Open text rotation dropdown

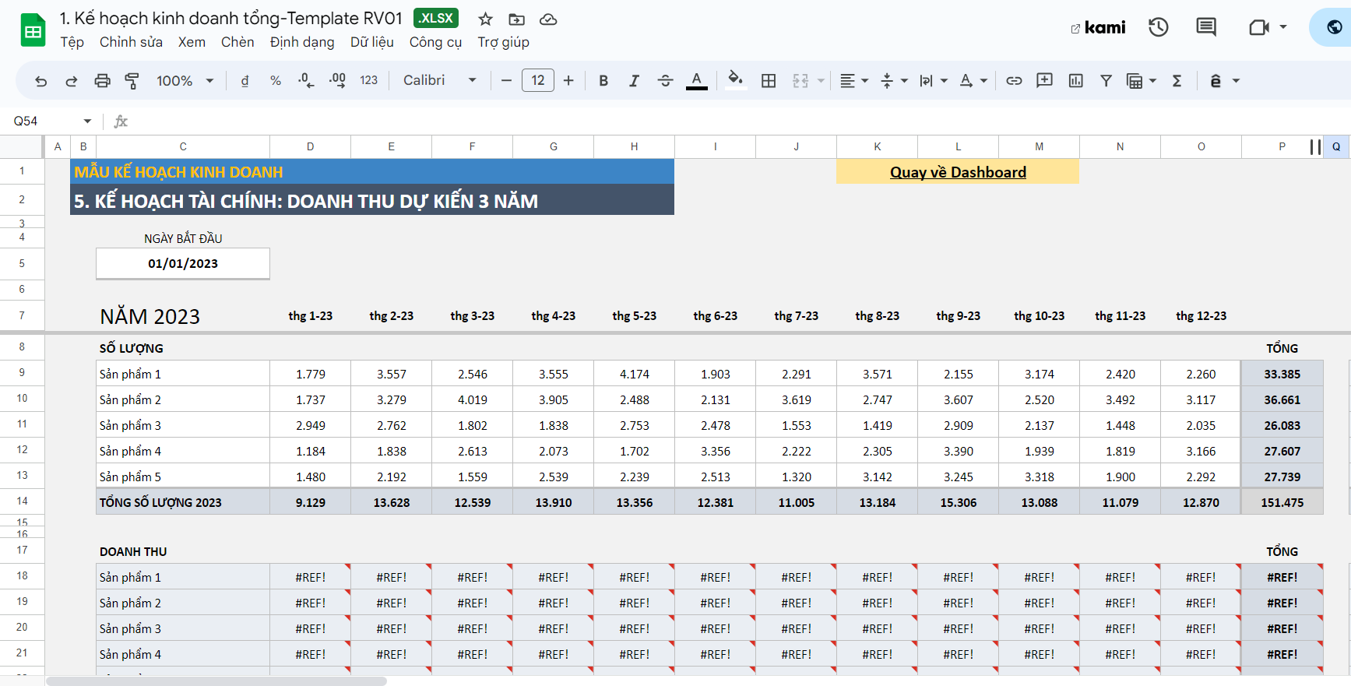(x=973, y=81)
